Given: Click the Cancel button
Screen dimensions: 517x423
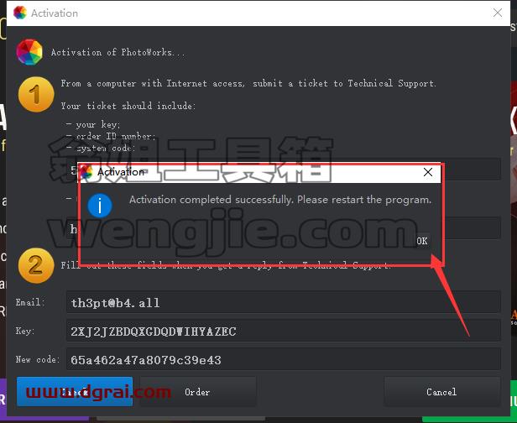Looking at the screenshot, I should click(441, 392).
